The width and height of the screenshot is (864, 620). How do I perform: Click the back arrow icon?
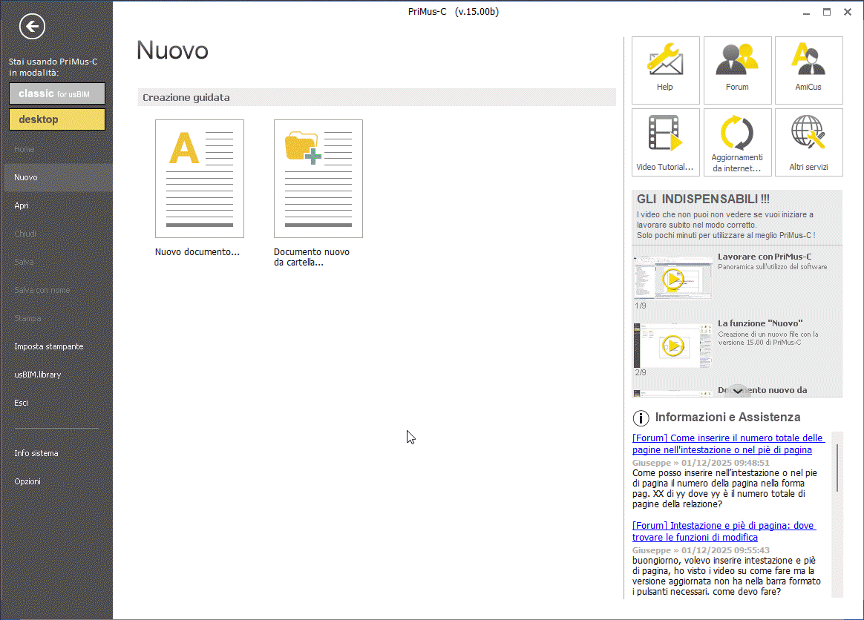tap(32, 27)
